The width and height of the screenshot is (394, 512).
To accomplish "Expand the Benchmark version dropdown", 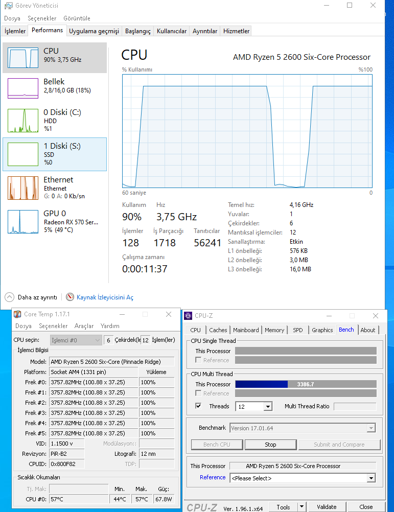I will pyautogui.click(x=371, y=428).
